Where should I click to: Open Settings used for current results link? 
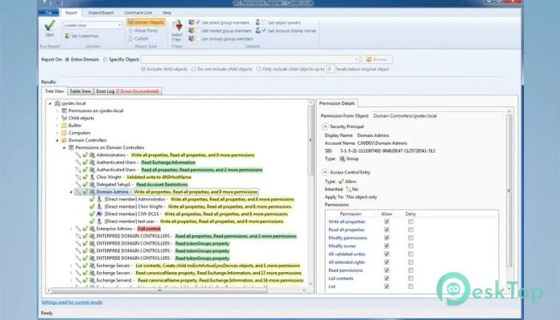point(72,302)
